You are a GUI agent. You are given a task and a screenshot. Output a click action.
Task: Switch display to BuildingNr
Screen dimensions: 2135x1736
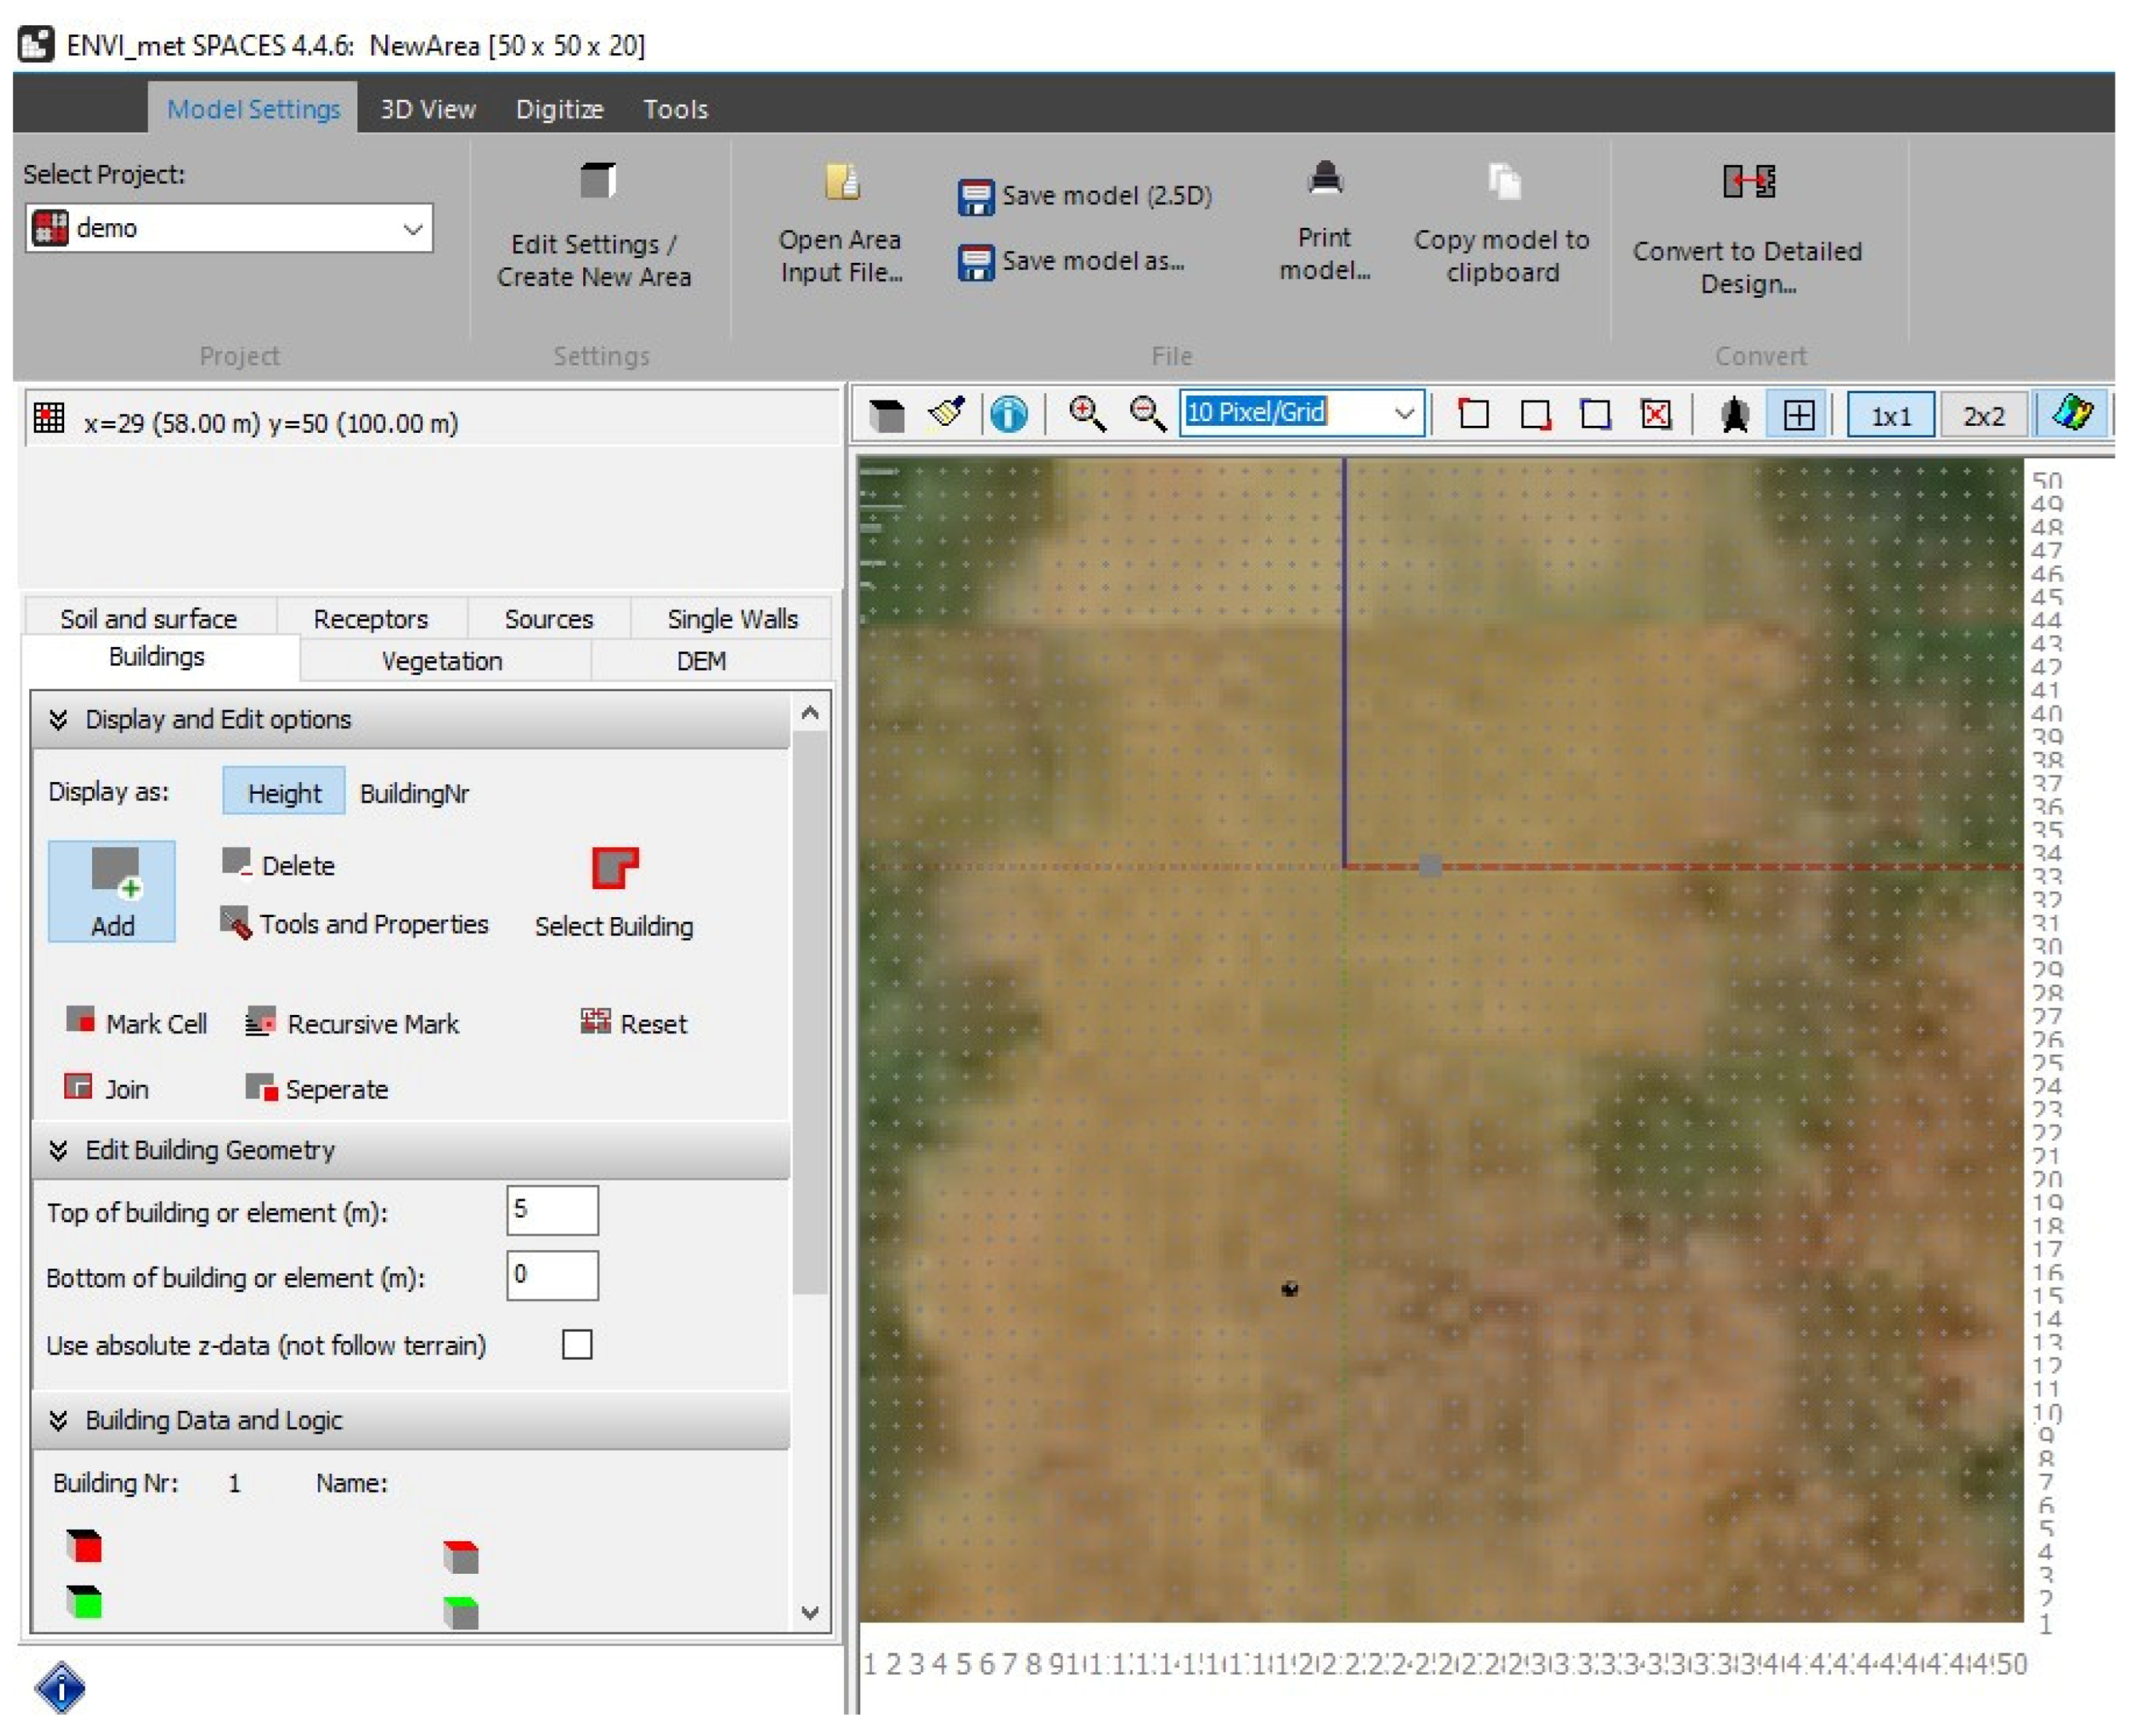[414, 794]
